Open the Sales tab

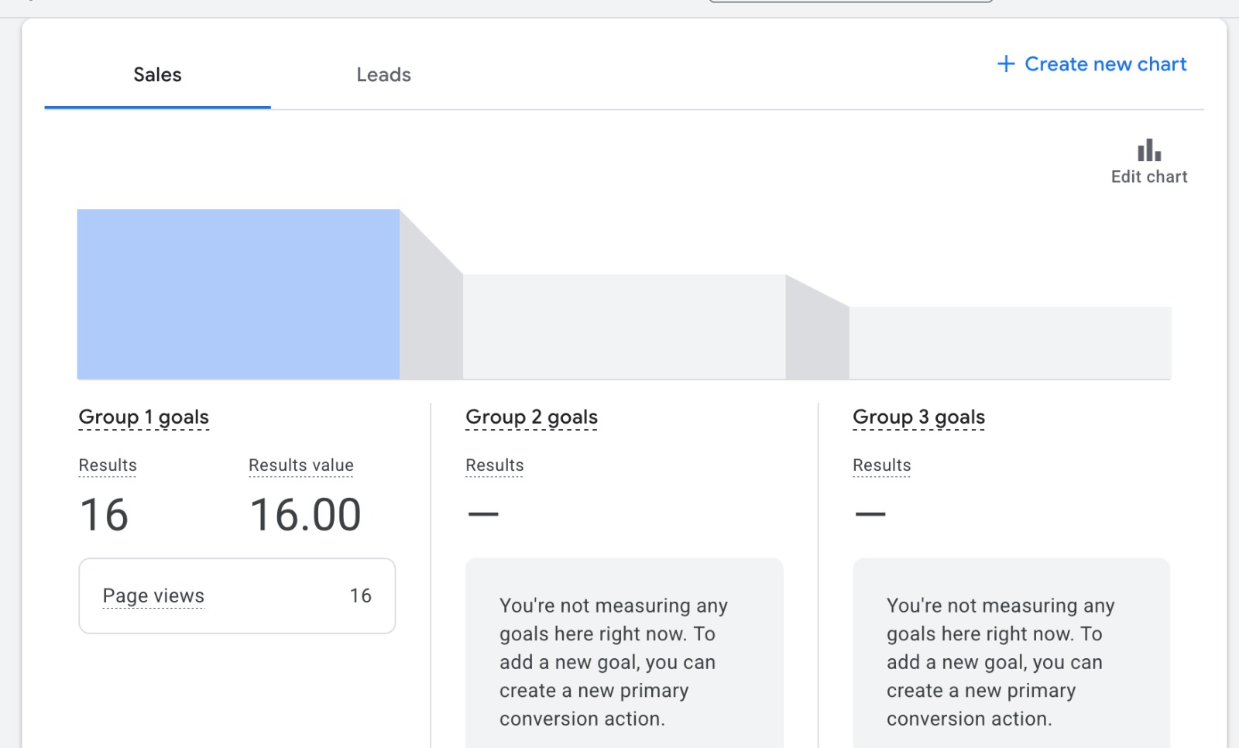157,75
